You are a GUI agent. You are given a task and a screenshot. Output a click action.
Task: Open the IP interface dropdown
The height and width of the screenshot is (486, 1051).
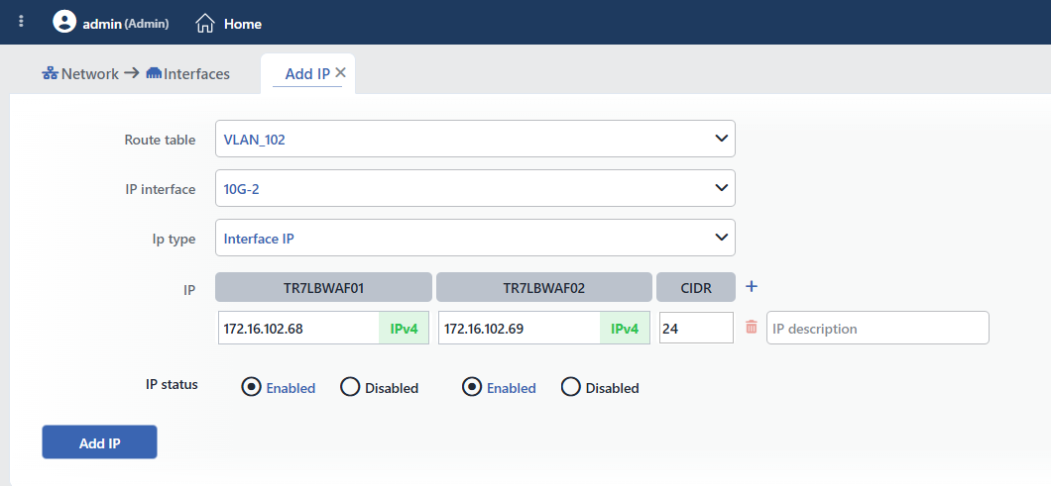(x=475, y=188)
